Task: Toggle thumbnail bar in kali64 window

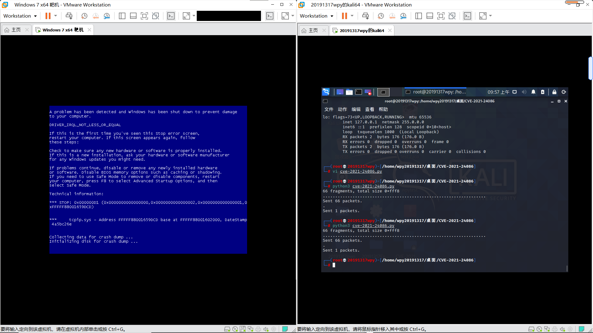Action: pos(430,16)
